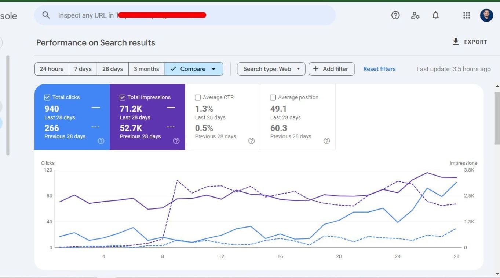500x278 pixels.
Task: Open the Add filter menu
Action: point(331,69)
